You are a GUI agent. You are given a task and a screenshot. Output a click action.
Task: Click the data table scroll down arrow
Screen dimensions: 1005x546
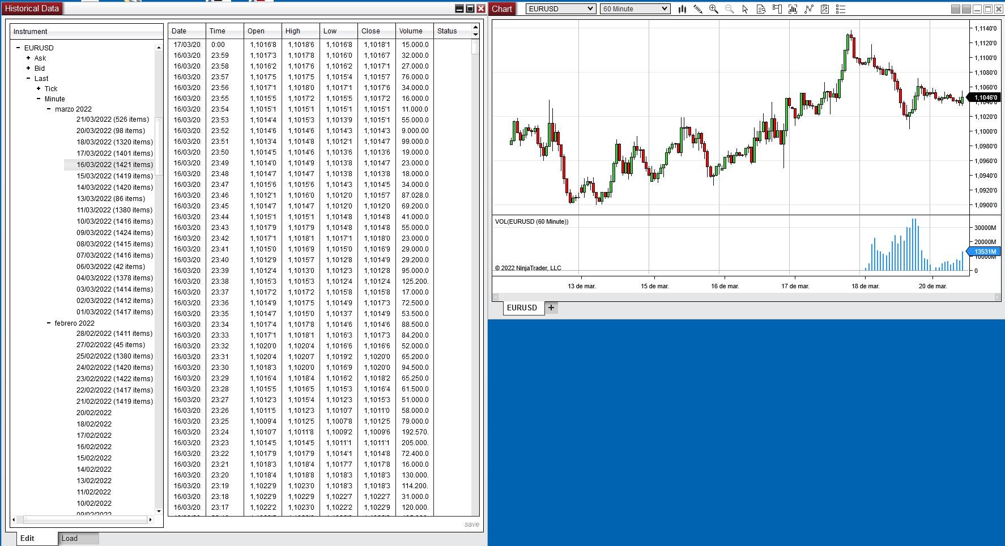pyautogui.click(x=475, y=35)
